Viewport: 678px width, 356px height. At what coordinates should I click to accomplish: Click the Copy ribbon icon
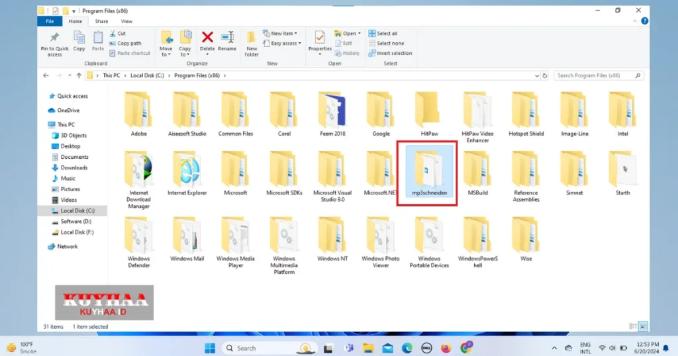pos(79,38)
